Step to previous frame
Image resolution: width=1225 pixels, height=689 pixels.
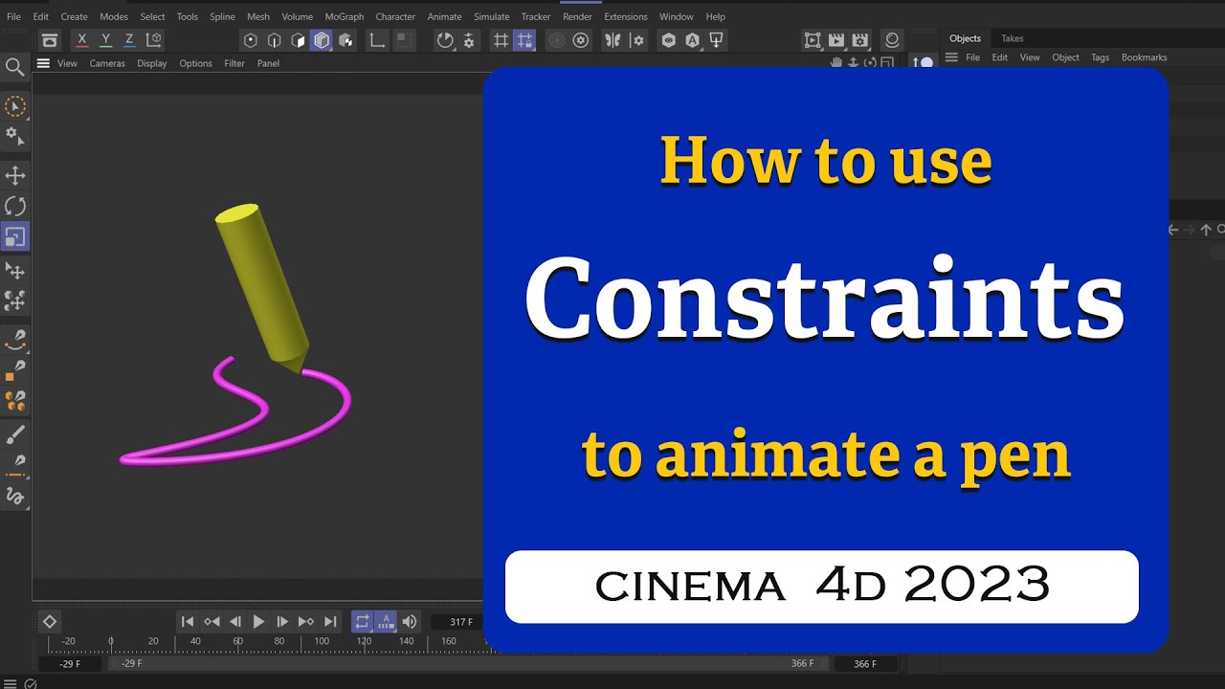coord(235,621)
